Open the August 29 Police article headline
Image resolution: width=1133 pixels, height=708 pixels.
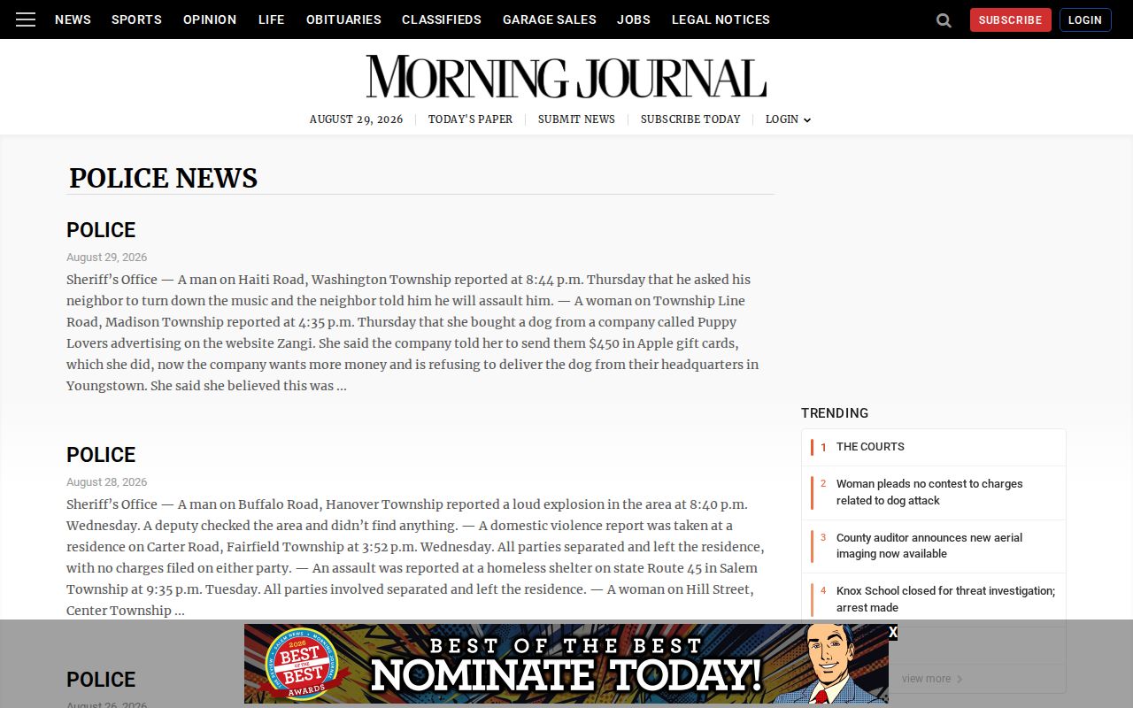click(x=101, y=230)
